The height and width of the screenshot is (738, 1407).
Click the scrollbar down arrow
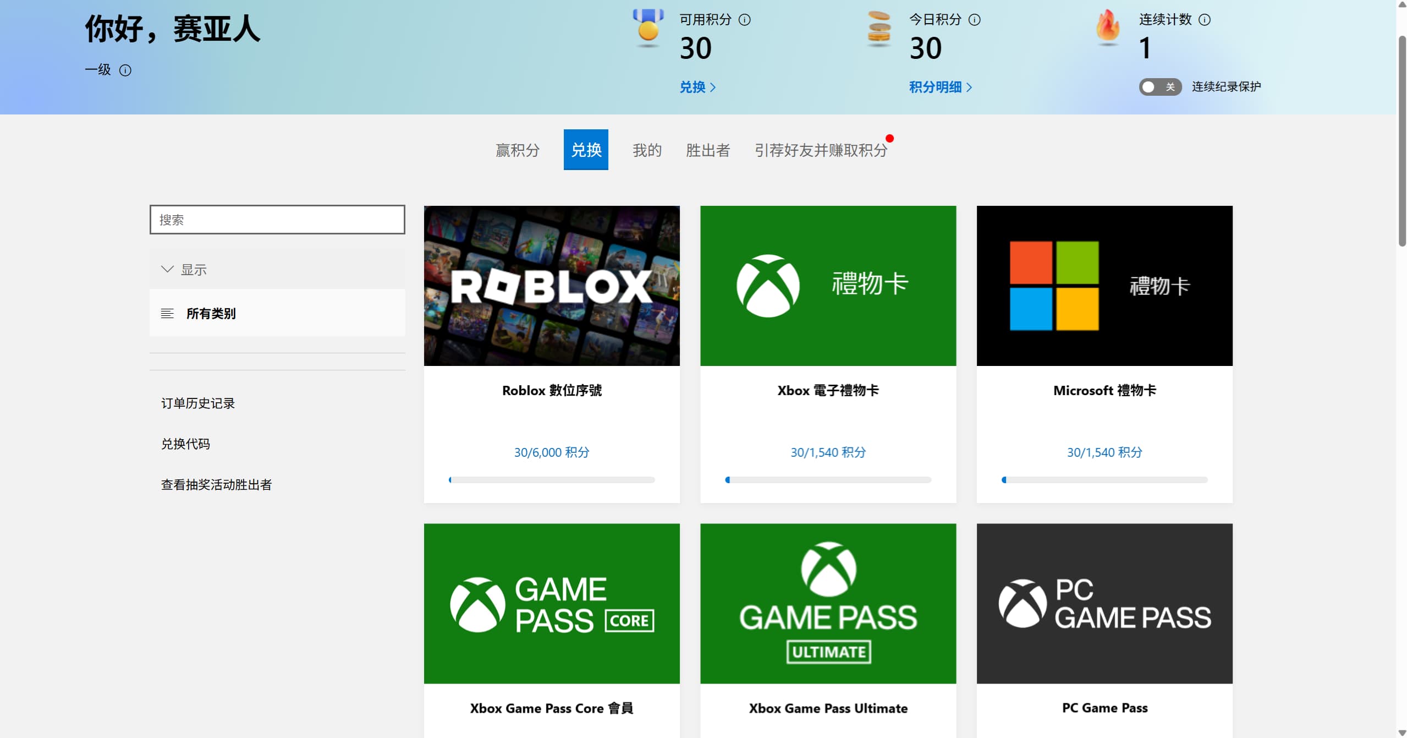click(x=1402, y=732)
